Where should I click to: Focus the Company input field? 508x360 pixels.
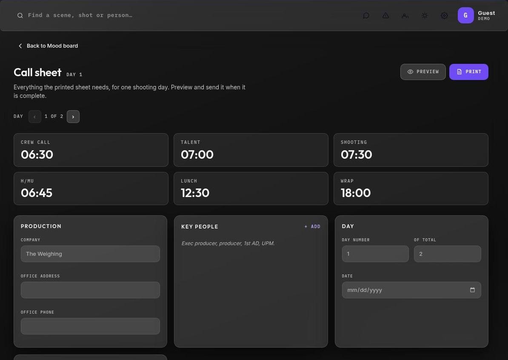tap(90, 254)
